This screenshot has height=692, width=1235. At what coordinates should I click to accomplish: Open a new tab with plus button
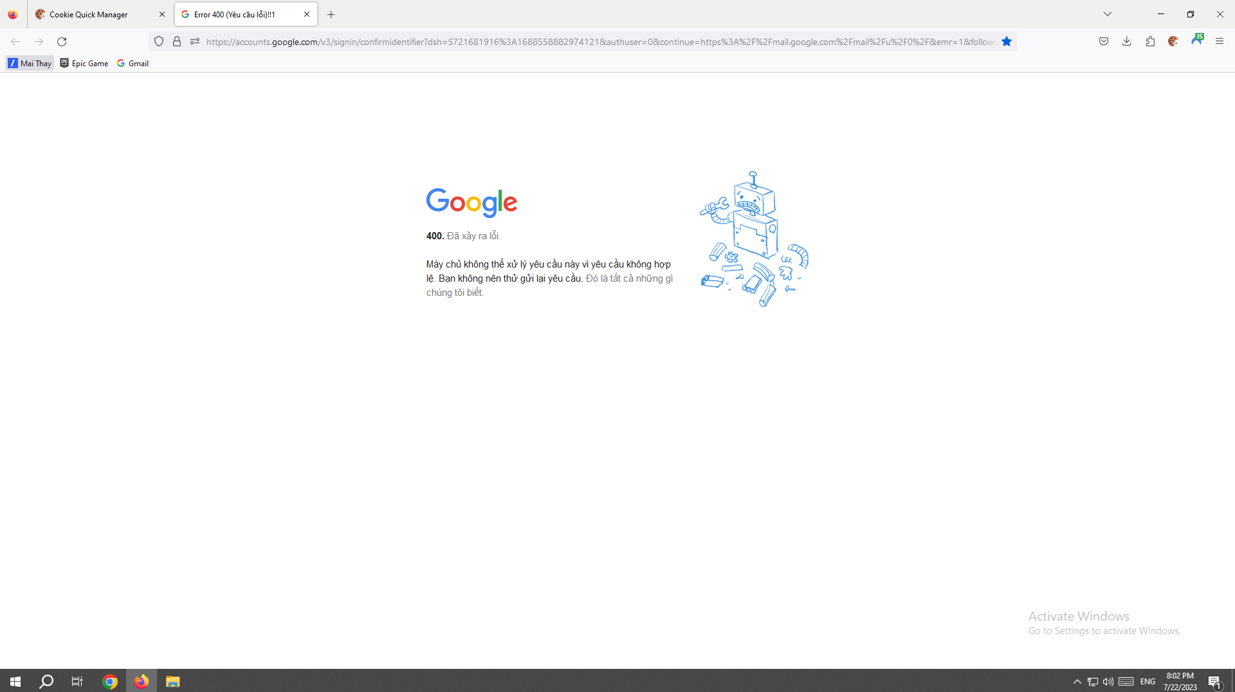tap(331, 14)
